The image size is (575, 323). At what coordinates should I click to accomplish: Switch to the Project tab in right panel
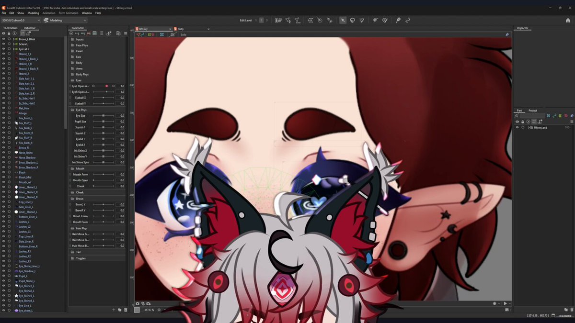pos(533,111)
